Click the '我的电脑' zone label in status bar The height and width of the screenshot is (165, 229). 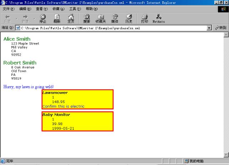tap(196, 161)
